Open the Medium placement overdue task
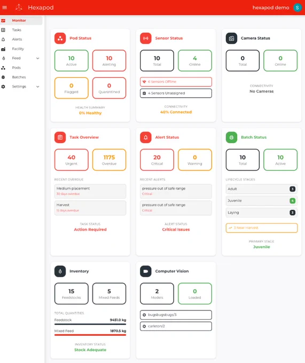 (90, 191)
